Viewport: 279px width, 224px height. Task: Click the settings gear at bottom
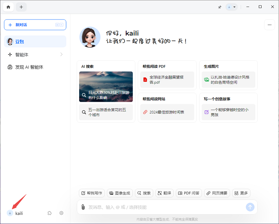coord(61,213)
